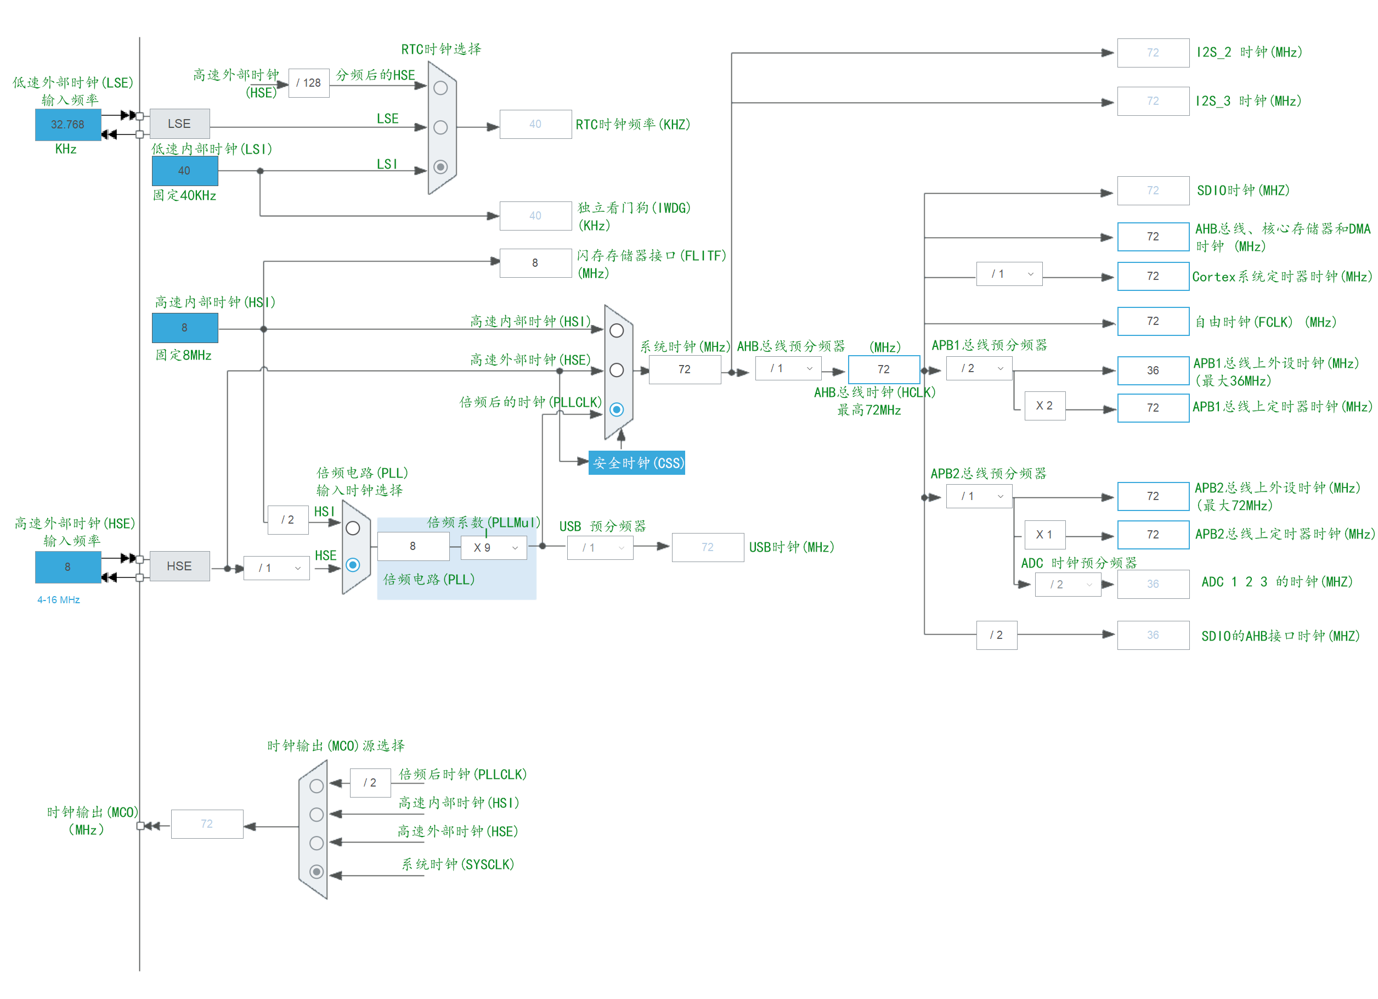This screenshot has height=999, width=1378.
Task: Click the X 1 APB2 timer multiplier
Action: 1045,535
